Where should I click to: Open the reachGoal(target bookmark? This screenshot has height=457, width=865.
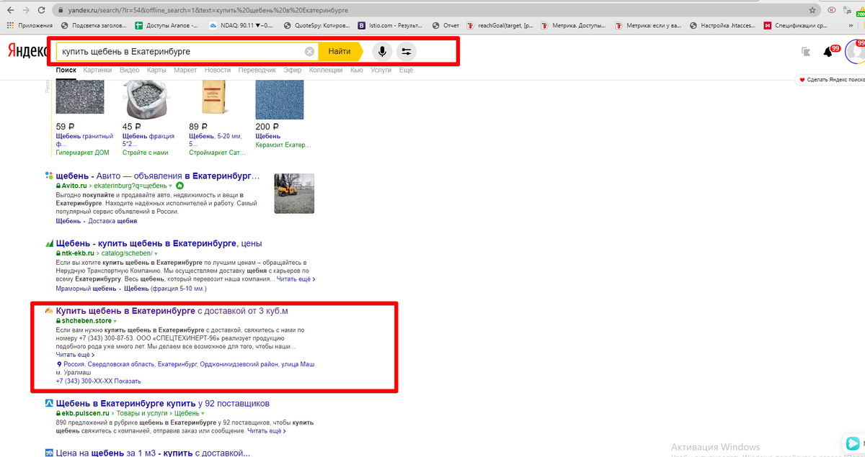pyautogui.click(x=500, y=26)
